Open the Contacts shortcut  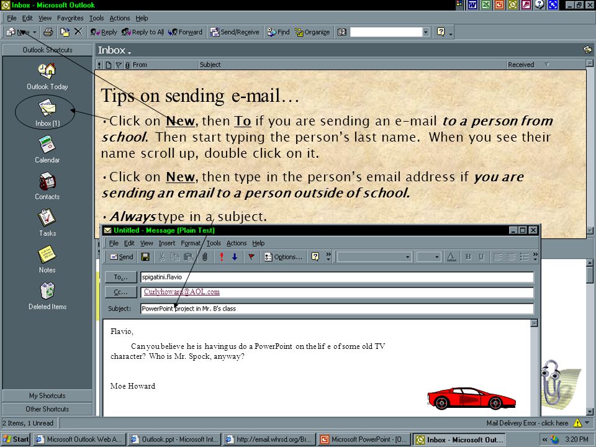tap(47, 186)
